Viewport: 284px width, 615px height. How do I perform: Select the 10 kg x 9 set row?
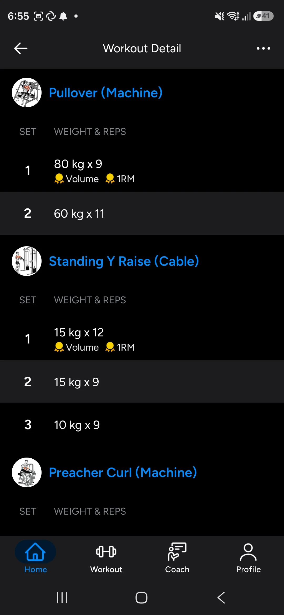coord(142,425)
